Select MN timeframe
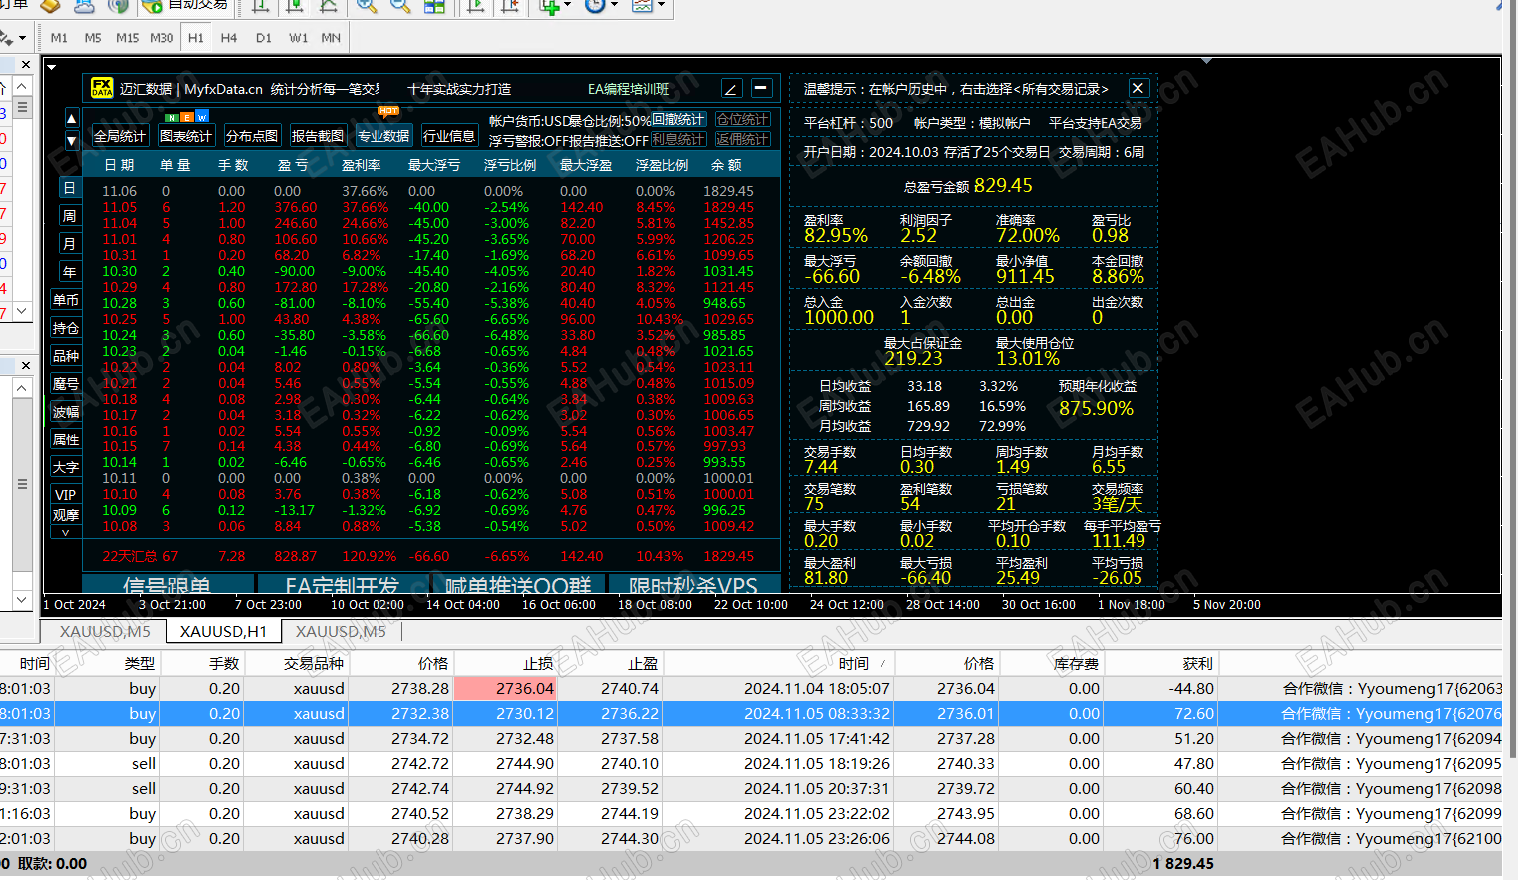 (331, 38)
